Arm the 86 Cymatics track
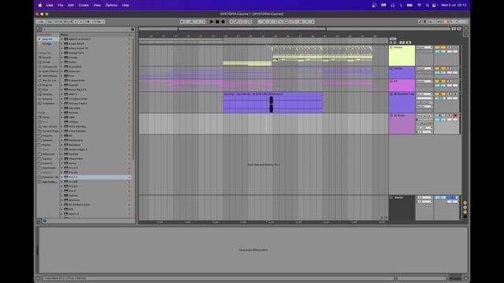The height and width of the screenshot is (283, 504). pyautogui.click(x=455, y=94)
